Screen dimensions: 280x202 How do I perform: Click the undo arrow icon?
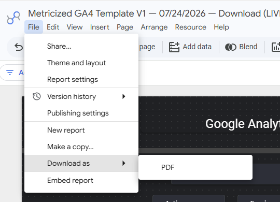(x=19, y=47)
